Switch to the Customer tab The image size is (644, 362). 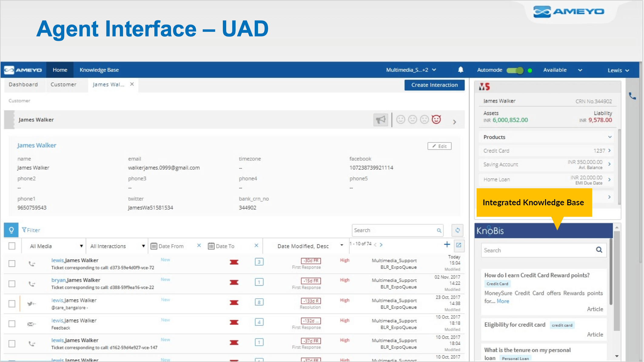pyautogui.click(x=63, y=85)
